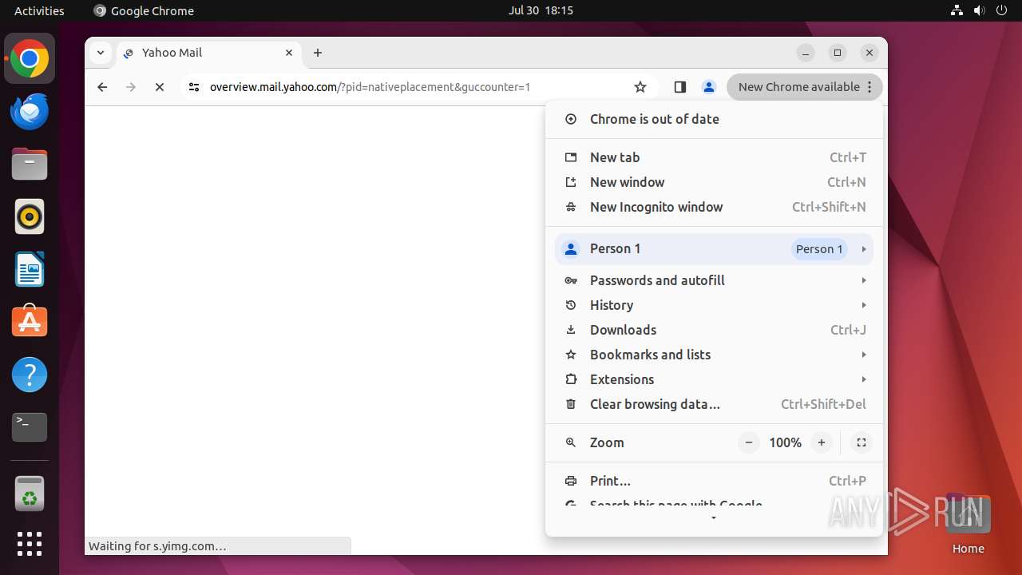
Task: Open the profile avatar button in toolbar
Action: (708, 87)
